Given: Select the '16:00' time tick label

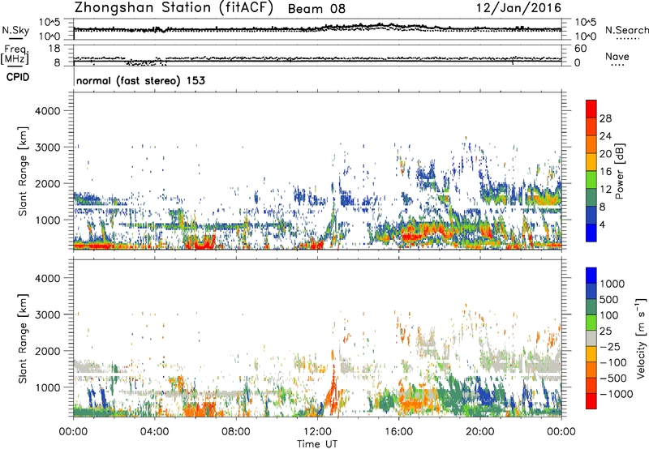Looking at the screenshot, I should pyautogui.click(x=398, y=432).
